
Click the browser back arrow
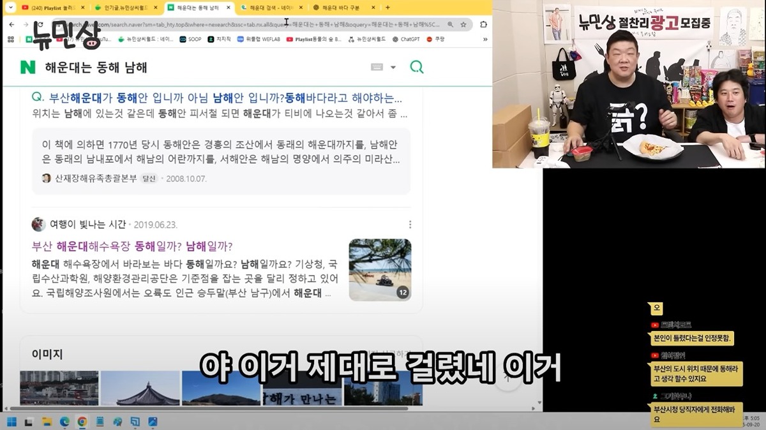coord(11,24)
